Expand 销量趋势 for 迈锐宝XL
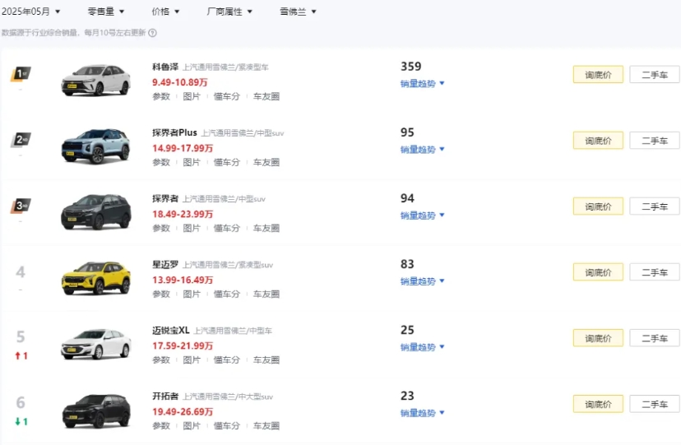The width and height of the screenshot is (681, 445). (422, 347)
